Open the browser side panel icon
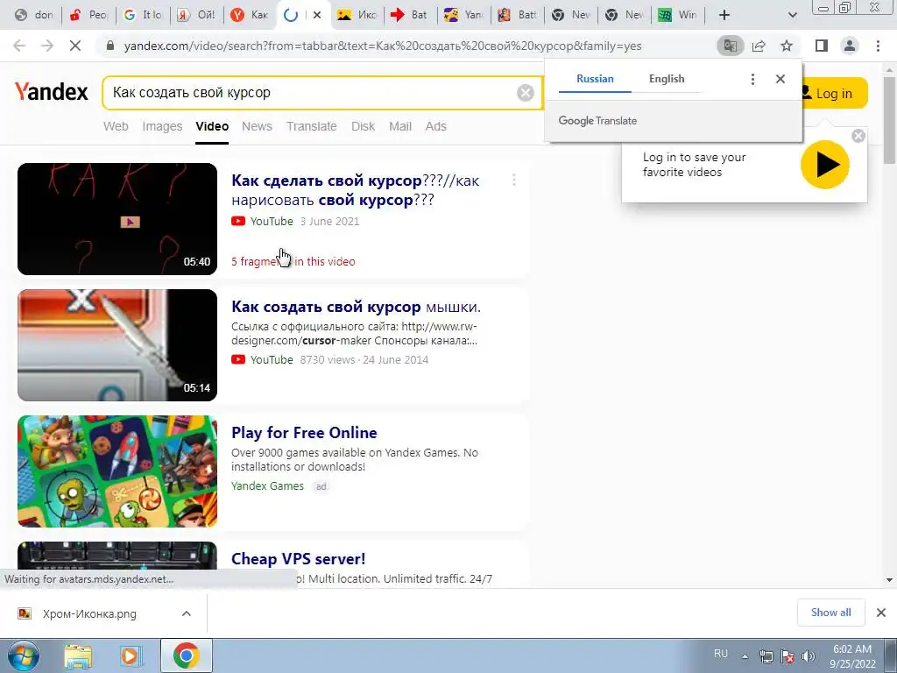The width and height of the screenshot is (897, 673). click(x=822, y=46)
